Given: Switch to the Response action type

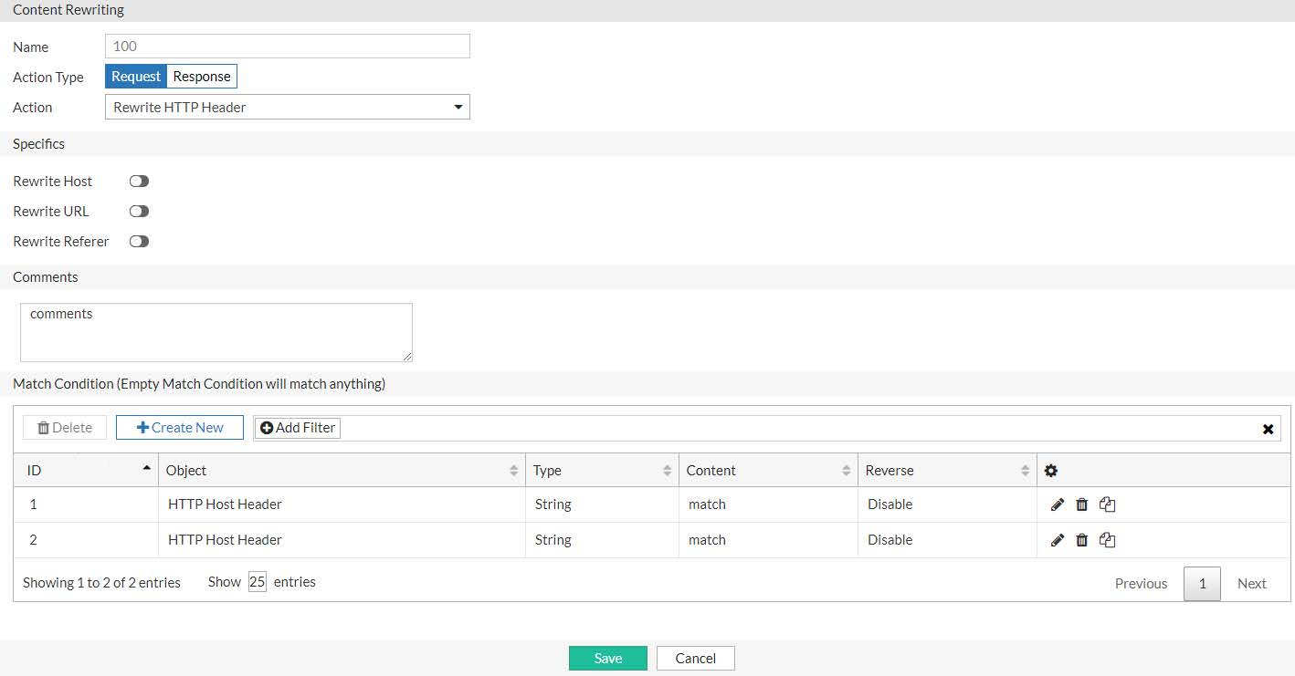Looking at the screenshot, I should click(x=201, y=76).
